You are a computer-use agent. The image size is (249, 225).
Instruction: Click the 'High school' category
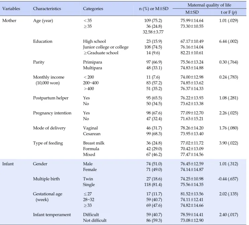(x=94, y=41)
